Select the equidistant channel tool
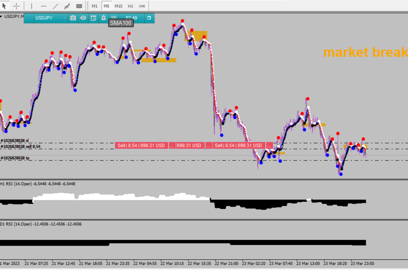 (x=67, y=6)
